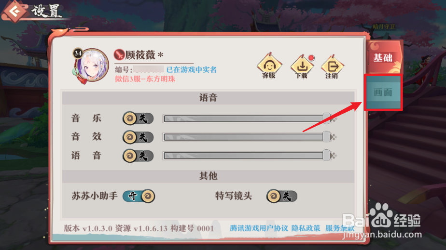Viewport: 446px width, 250px height.
Task: Click the back arrow next to 设置
Action: point(15,12)
